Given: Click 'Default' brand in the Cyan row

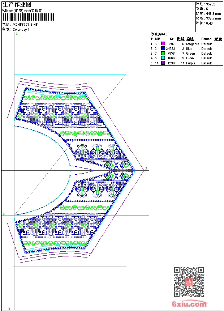Looking at the screenshot, I should point(207,58).
